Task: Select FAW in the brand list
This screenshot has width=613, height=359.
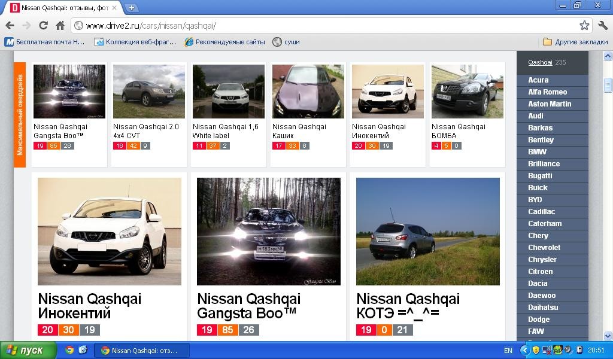Action: pyautogui.click(x=553, y=331)
